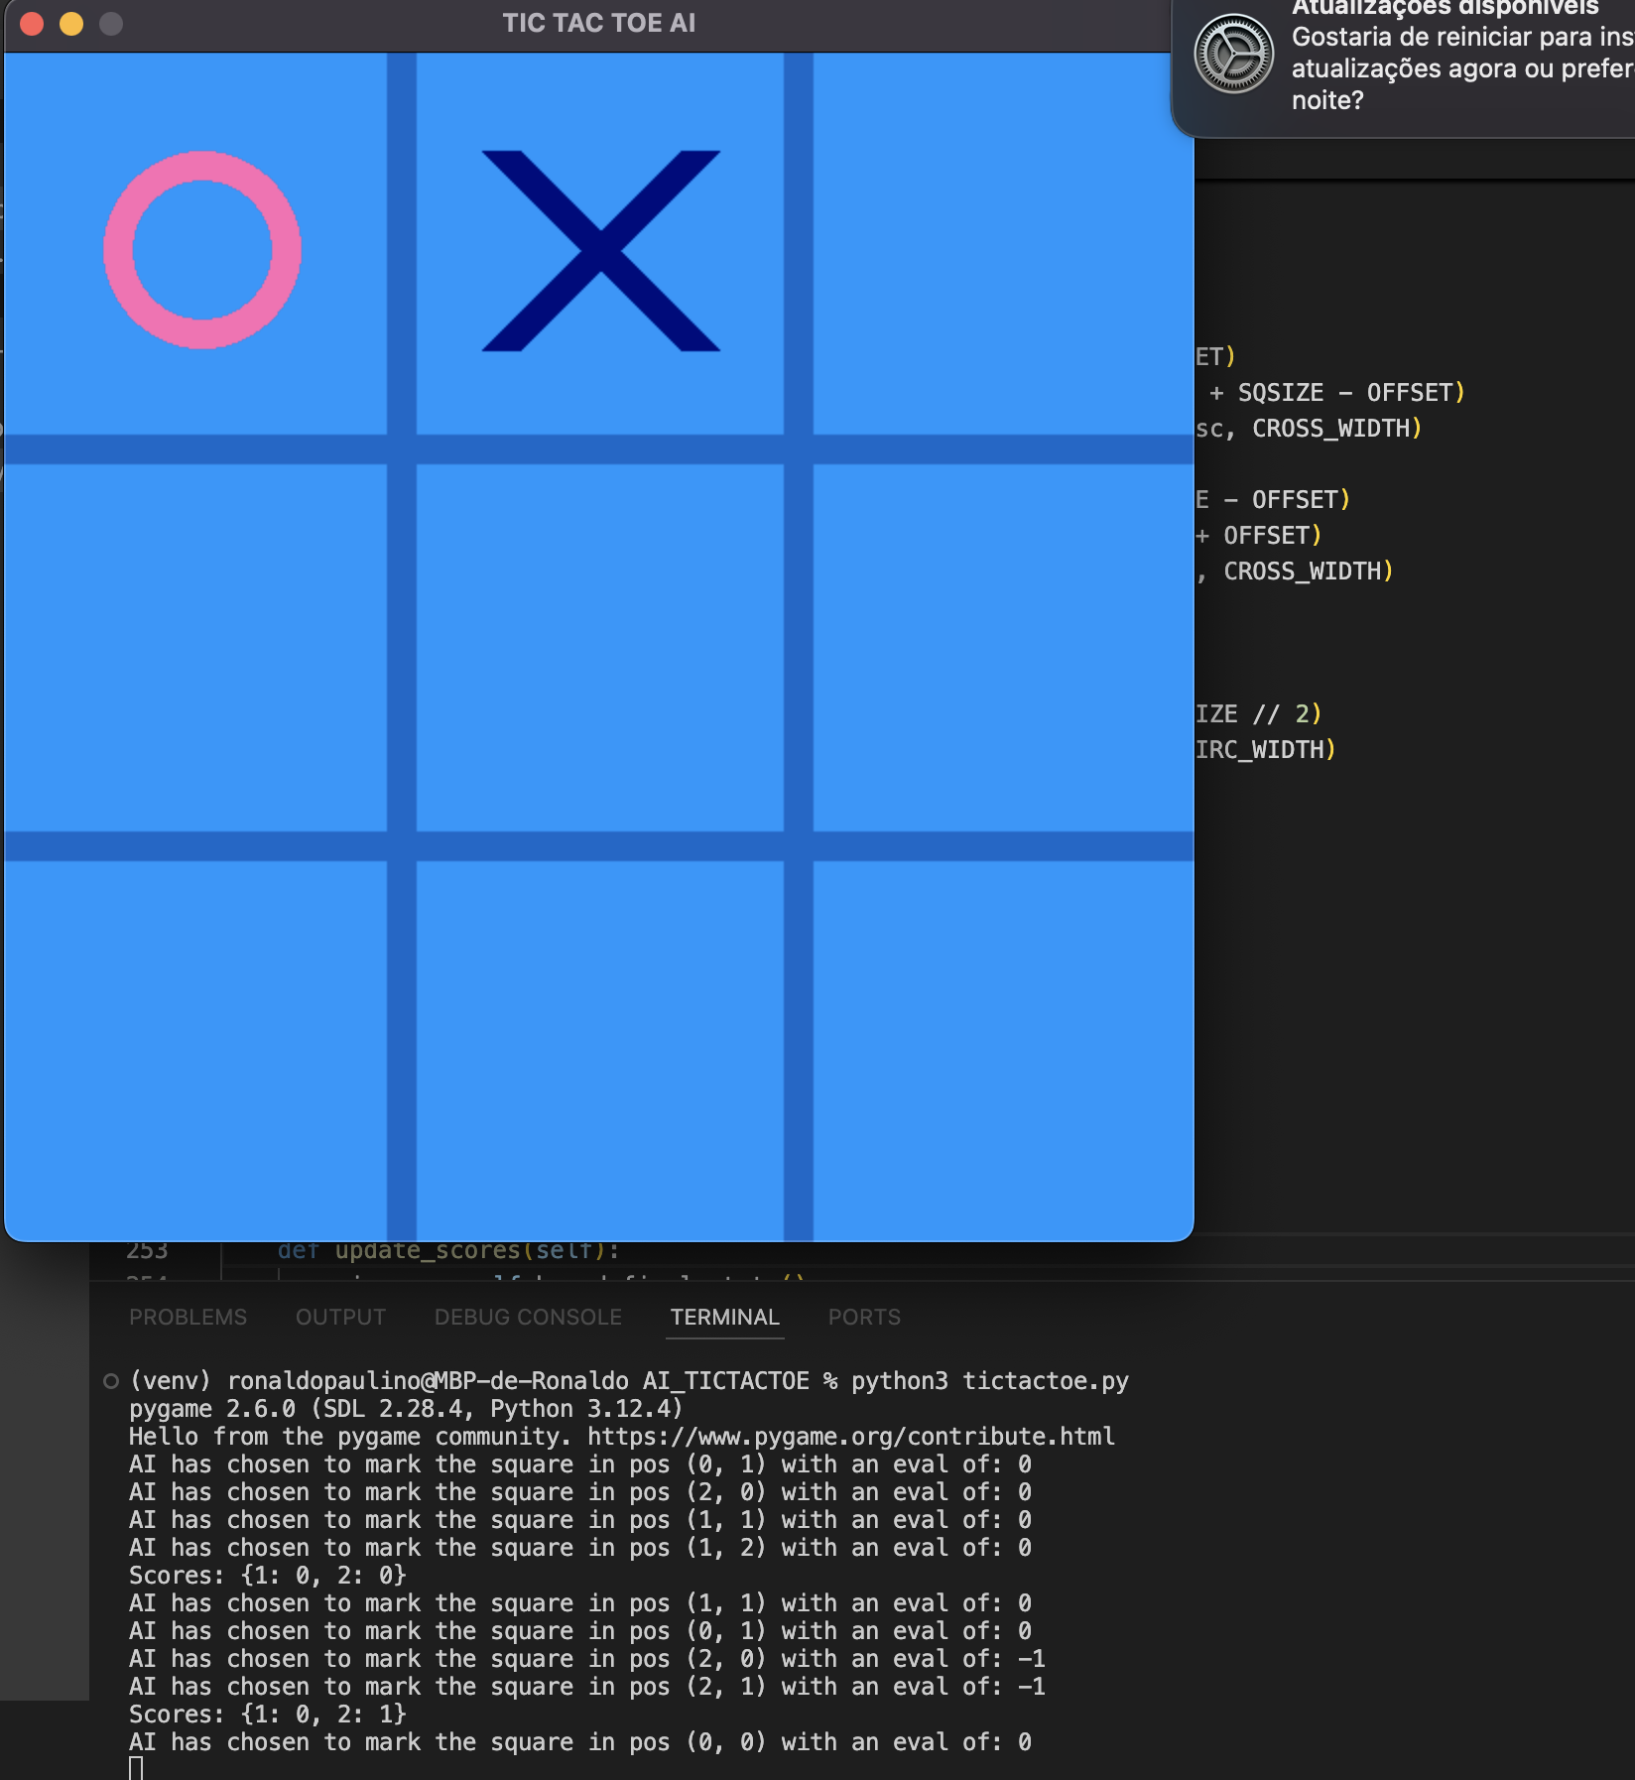Switch to the PROBLEMS panel tab
Image resolution: width=1635 pixels, height=1780 pixels.
[x=188, y=1317]
